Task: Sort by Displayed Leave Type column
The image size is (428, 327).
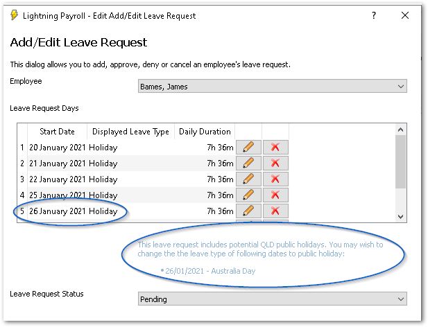Action: point(130,132)
